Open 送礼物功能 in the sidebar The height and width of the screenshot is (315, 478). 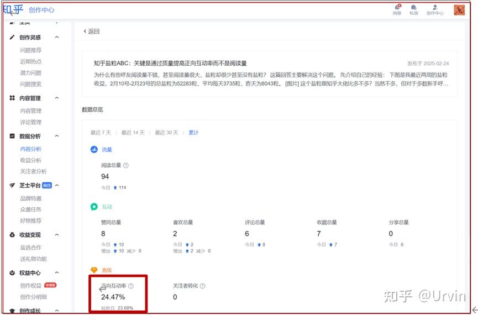34,259
